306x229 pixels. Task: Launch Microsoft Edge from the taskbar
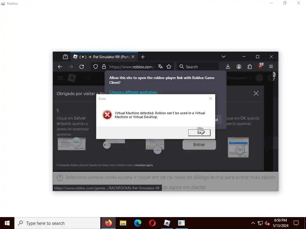click(137, 223)
